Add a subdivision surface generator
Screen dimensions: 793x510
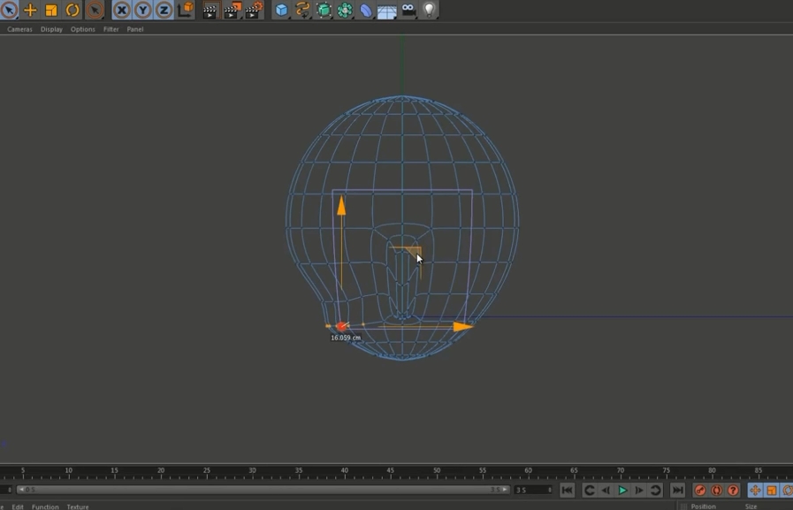(x=324, y=10)
